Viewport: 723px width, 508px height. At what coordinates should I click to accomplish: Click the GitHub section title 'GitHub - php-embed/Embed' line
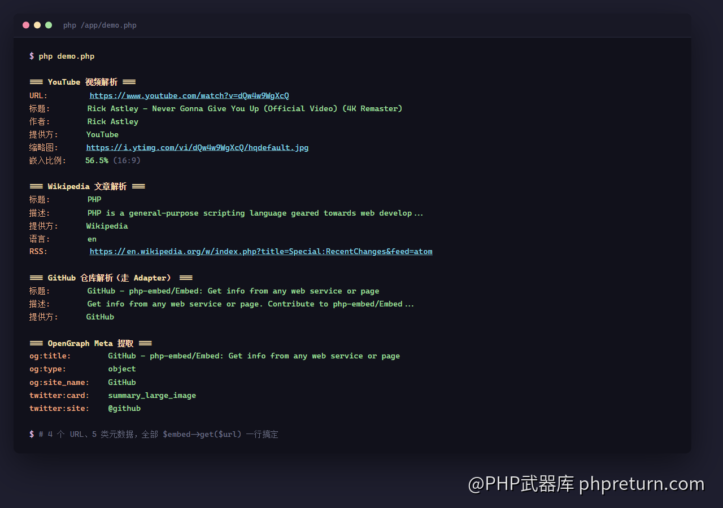pyautogui.click(x=233, y=291)
